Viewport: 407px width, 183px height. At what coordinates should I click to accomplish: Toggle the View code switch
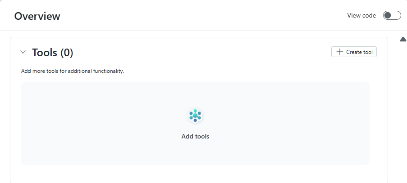click(x=392, y=15)
